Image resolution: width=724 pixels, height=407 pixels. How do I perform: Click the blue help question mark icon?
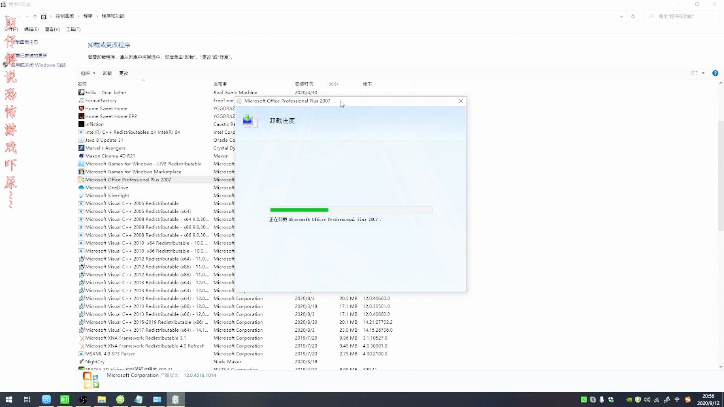coord(715,73)
